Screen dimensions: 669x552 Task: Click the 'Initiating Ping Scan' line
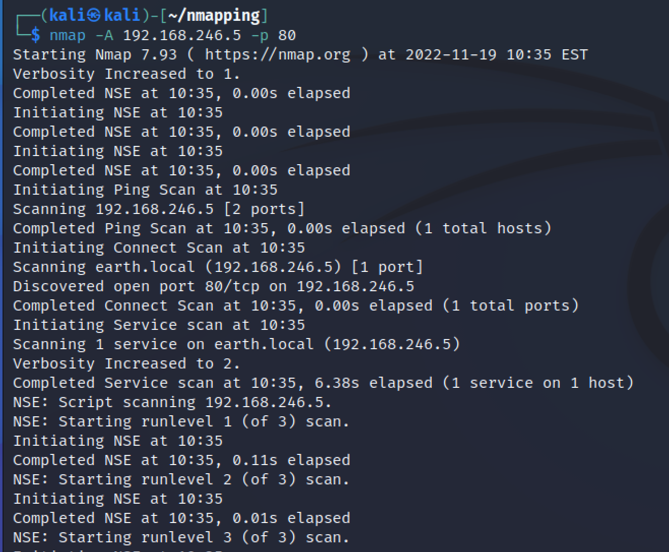point(145,190)
